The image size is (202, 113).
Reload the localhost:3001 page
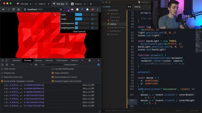pyautogui.click(x=14, y=9)
